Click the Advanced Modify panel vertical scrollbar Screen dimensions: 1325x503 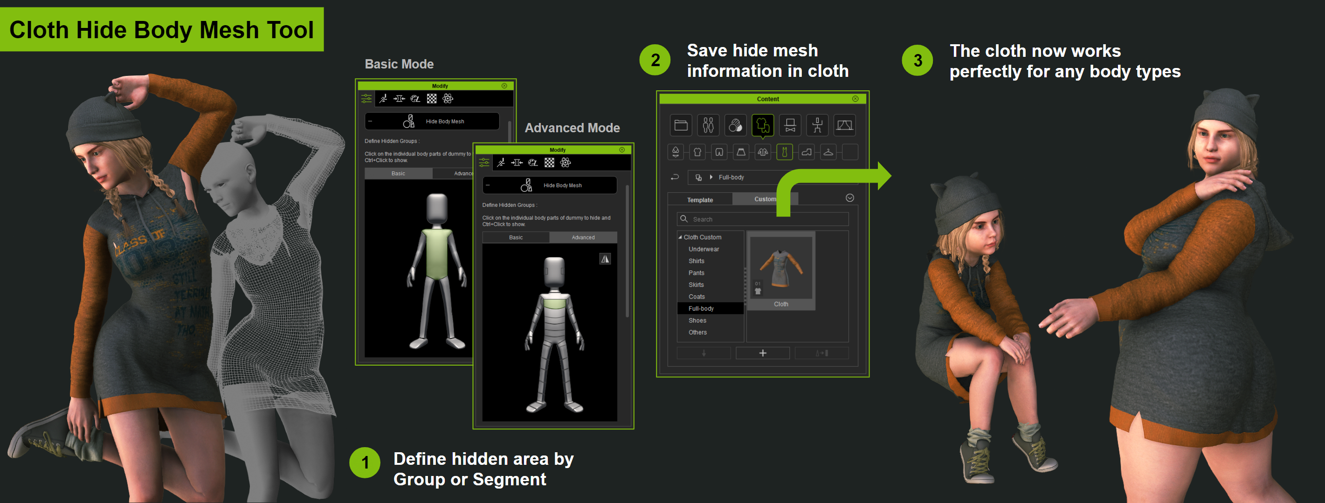627,252
